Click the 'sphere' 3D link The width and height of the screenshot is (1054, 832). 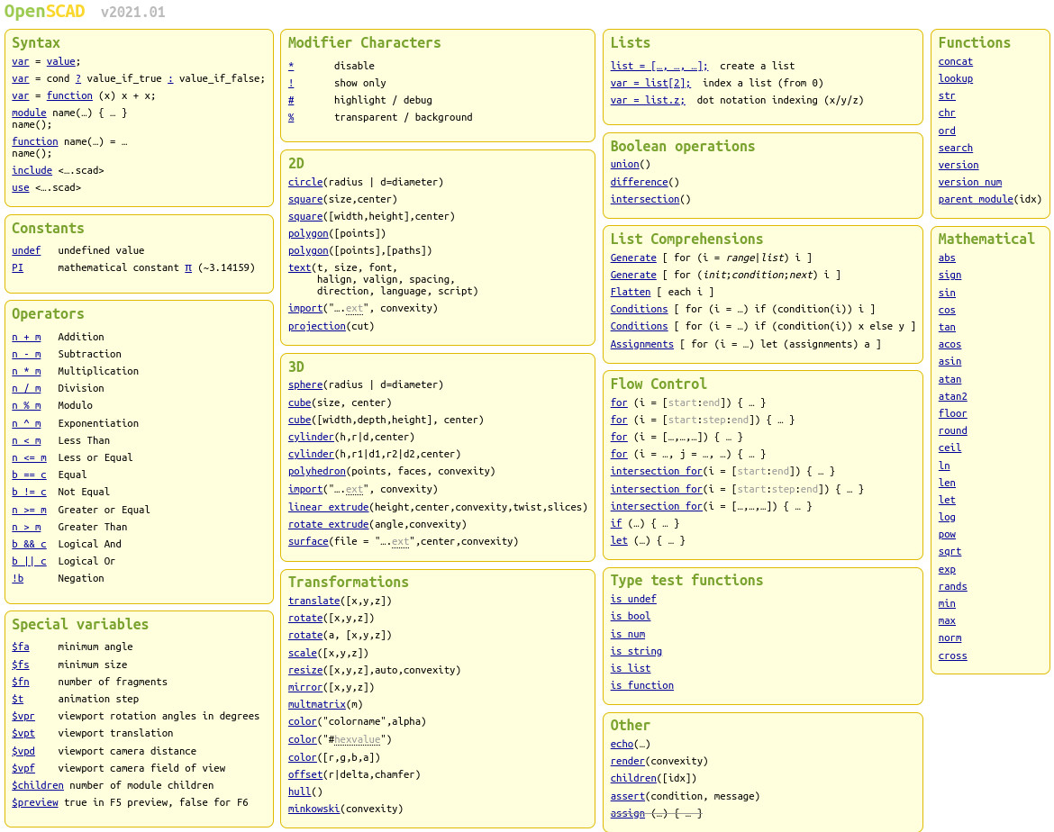pos(305,385)
